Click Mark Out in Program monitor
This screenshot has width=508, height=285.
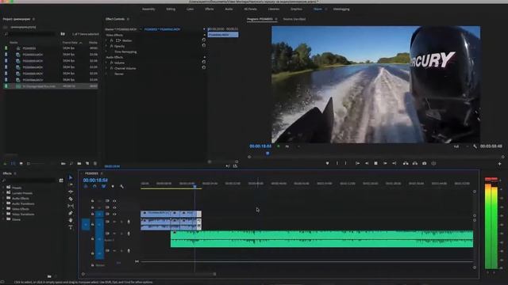click(346, 163)
